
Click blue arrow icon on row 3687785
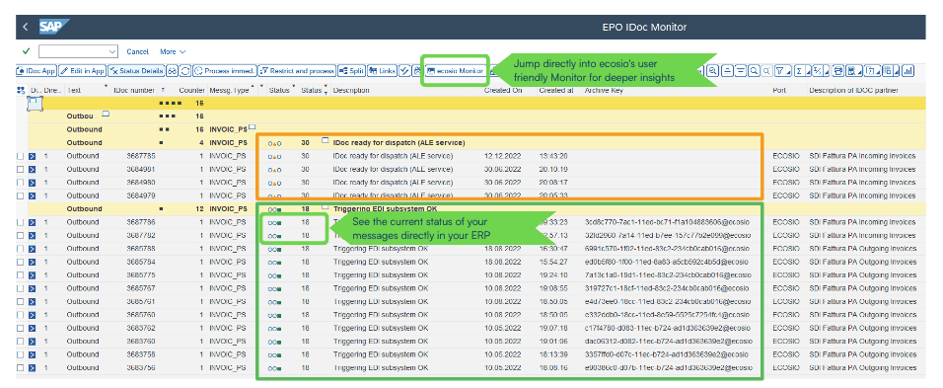(33, 156)
